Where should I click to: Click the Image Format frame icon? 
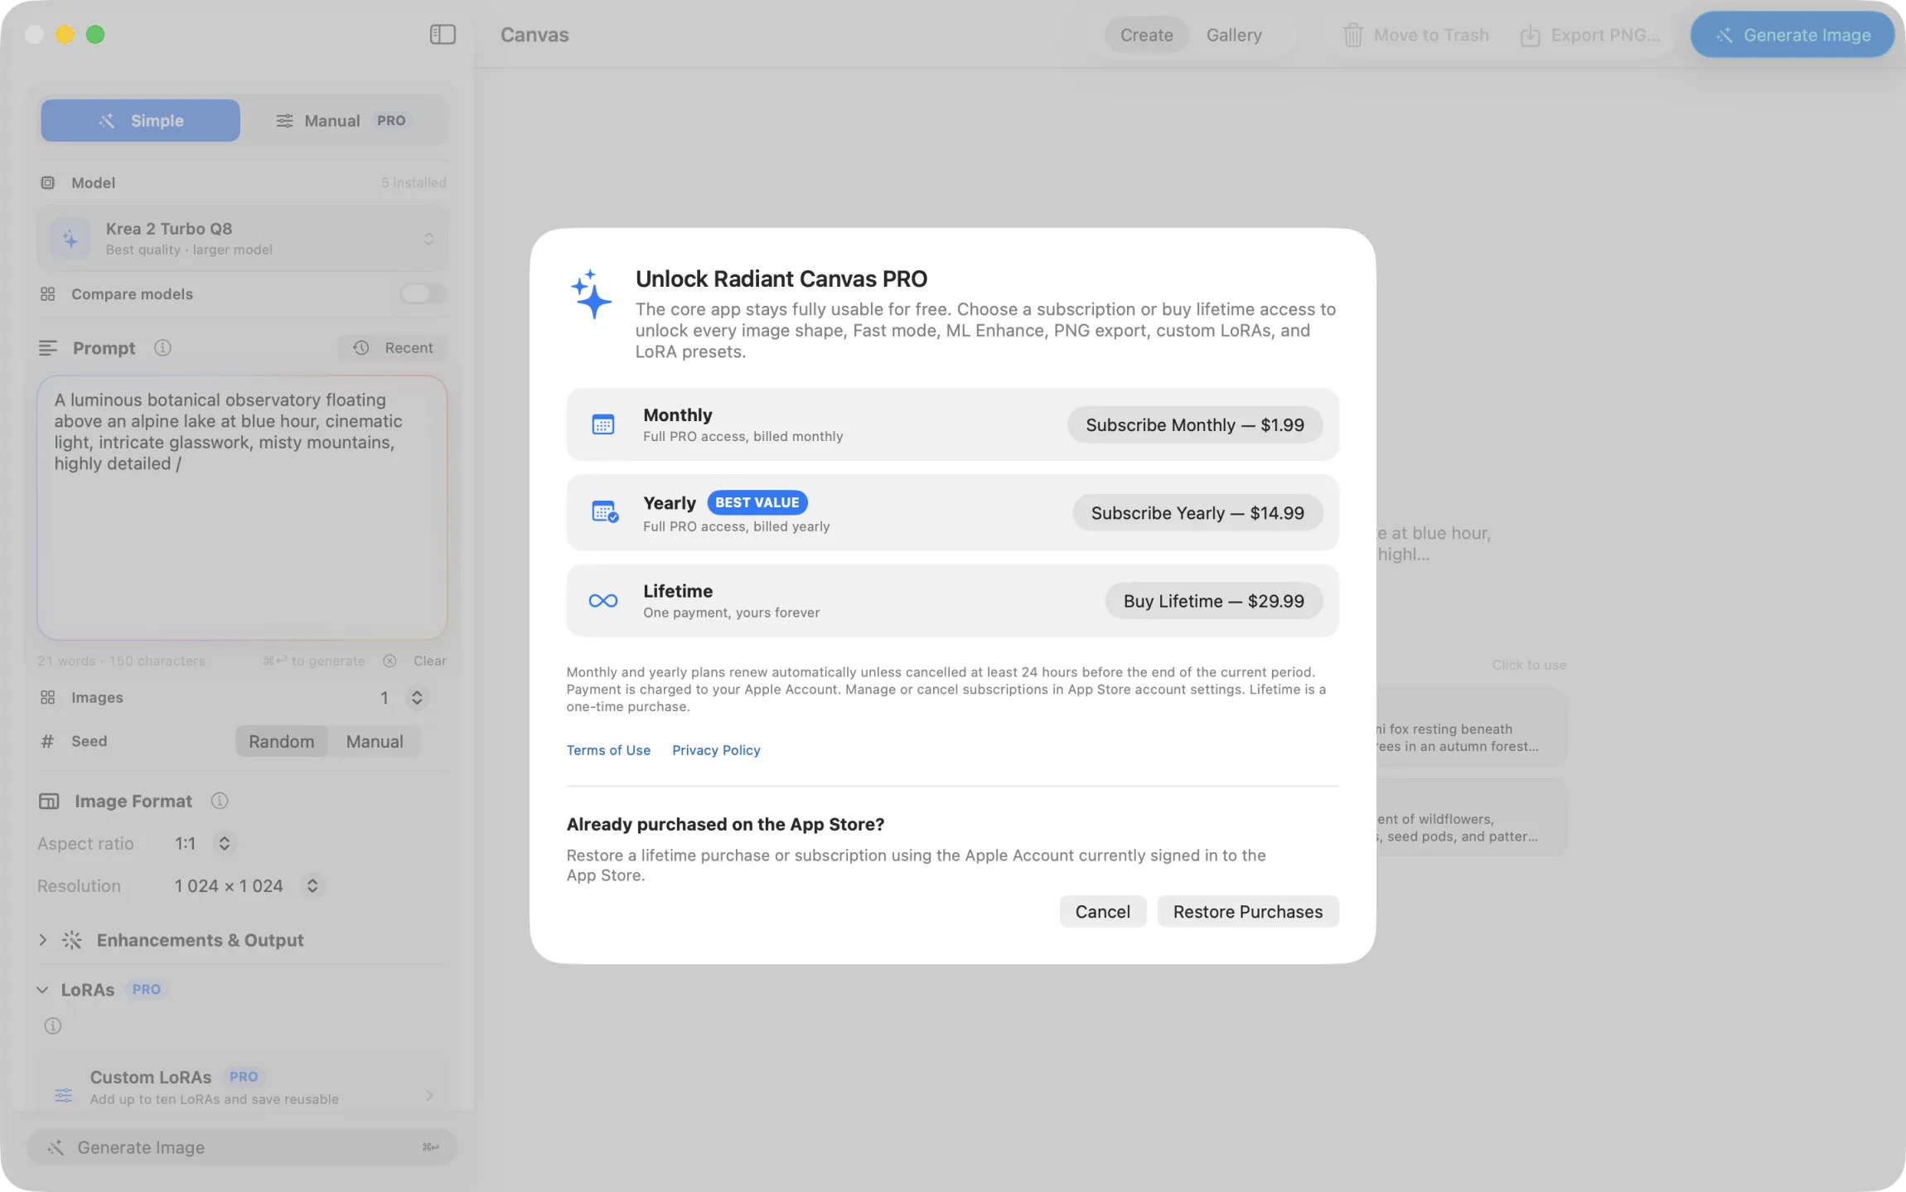49,801
